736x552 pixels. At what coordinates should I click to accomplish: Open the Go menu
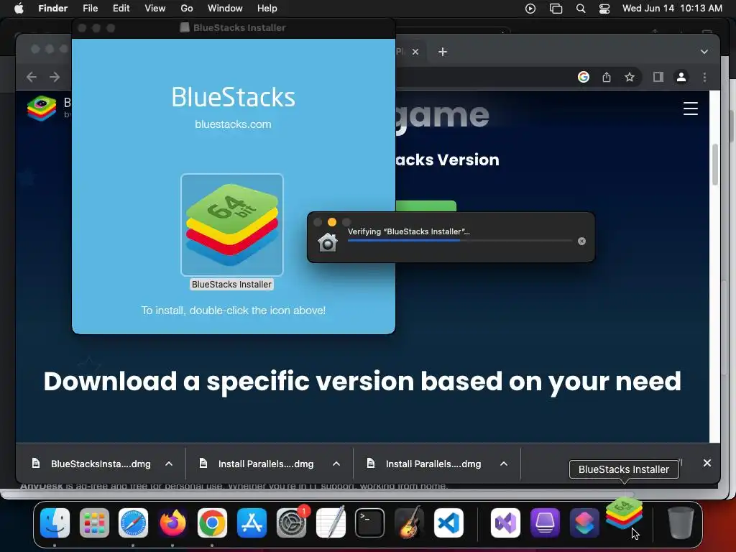point(187,9)
